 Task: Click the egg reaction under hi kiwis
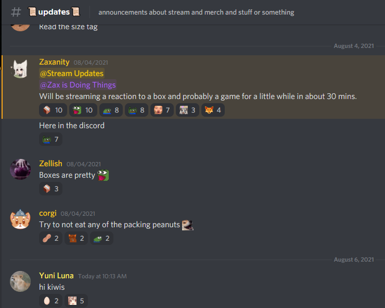(50, 301)
